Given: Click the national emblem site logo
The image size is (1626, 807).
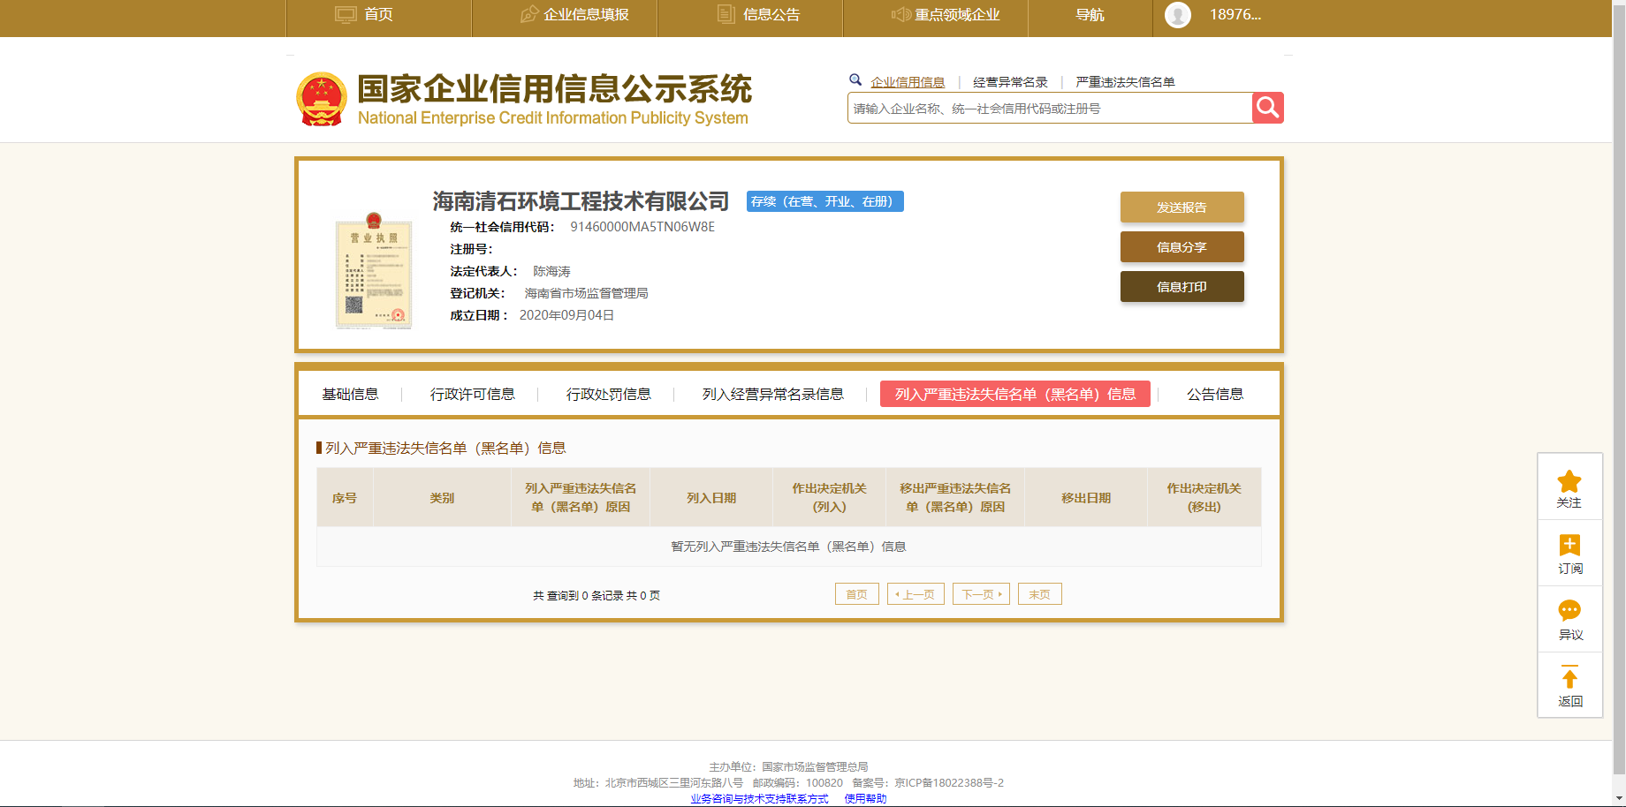Looking at the screenshot, I should click(322, 99).
